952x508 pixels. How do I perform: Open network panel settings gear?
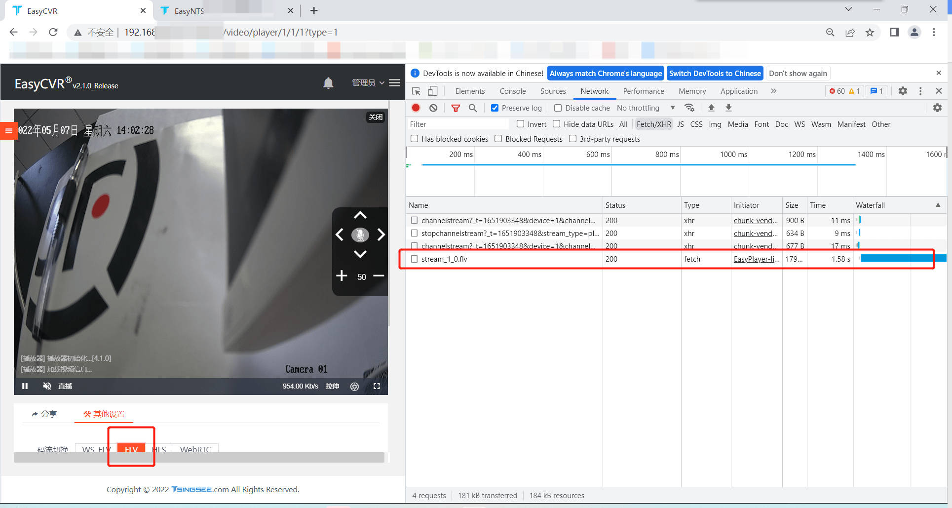pyautogui.click(x=937, y=108)
